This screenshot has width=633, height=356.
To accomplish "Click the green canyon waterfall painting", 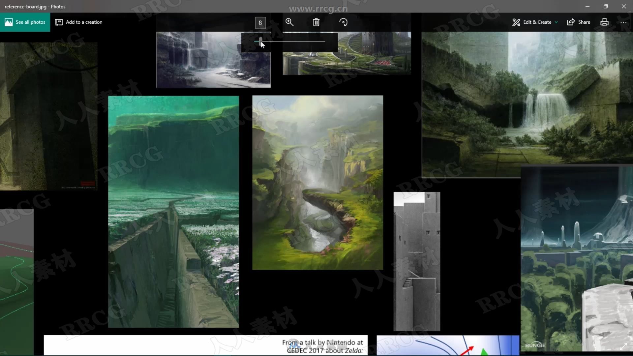I will [x=317, y=183].
